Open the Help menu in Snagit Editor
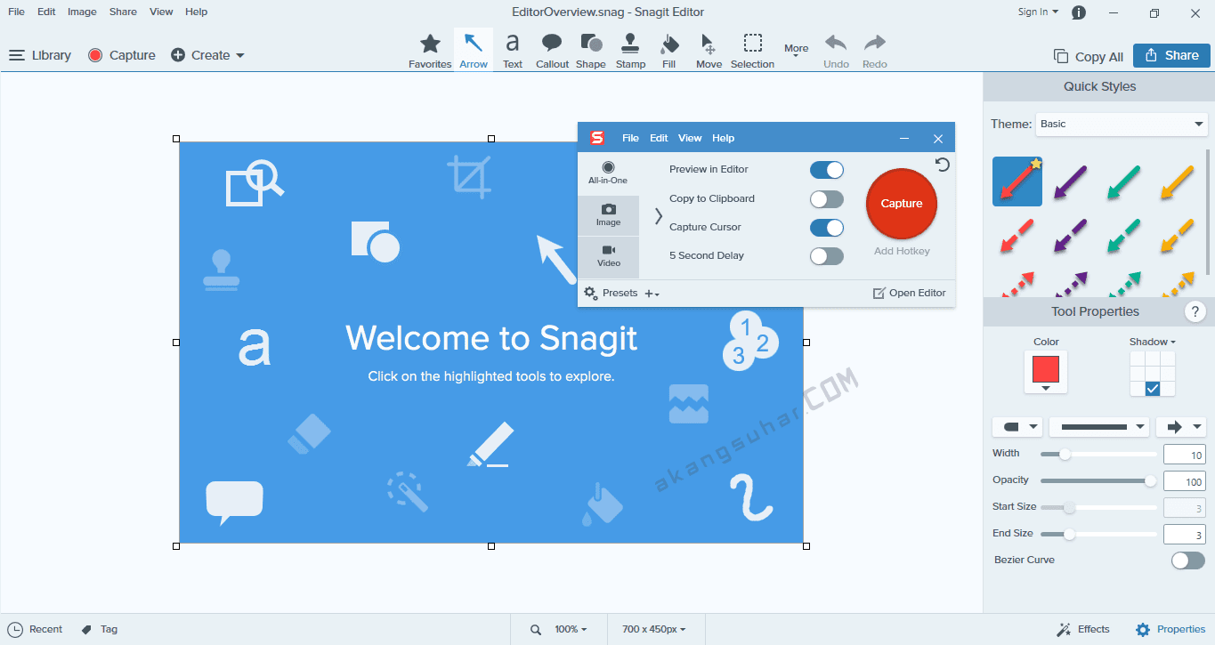Screen dimensions: 1215x645 click(196, 12)
